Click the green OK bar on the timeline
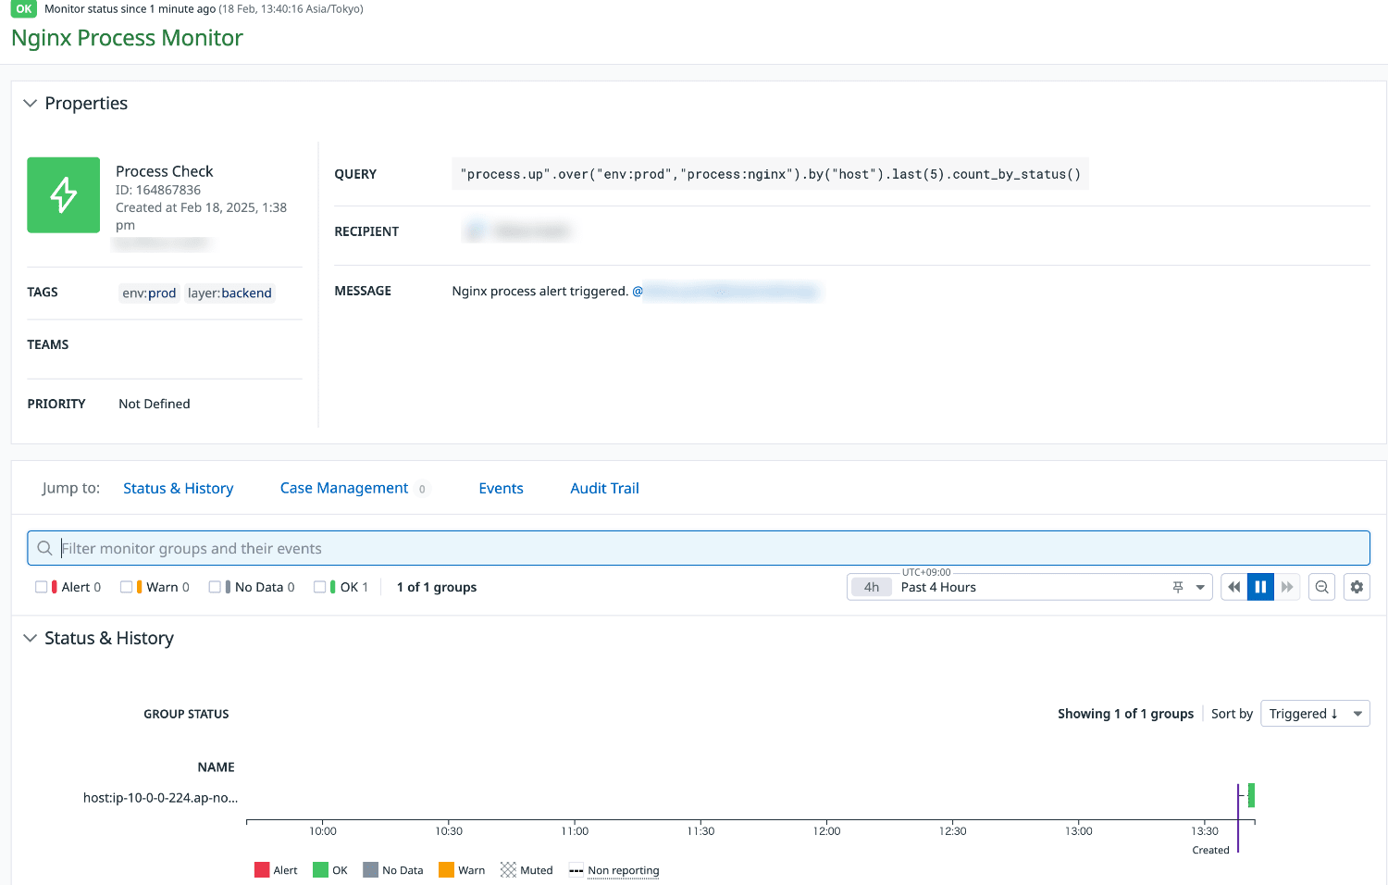The width and height of the screenshot is (1388, 885). point(1251,795)
